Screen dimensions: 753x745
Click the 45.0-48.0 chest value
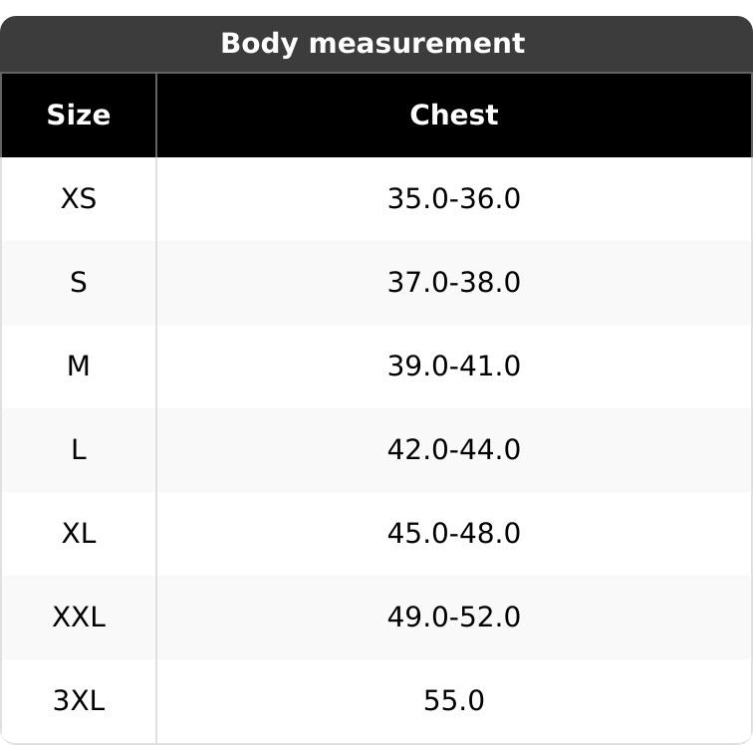click(x=453, y=534)
